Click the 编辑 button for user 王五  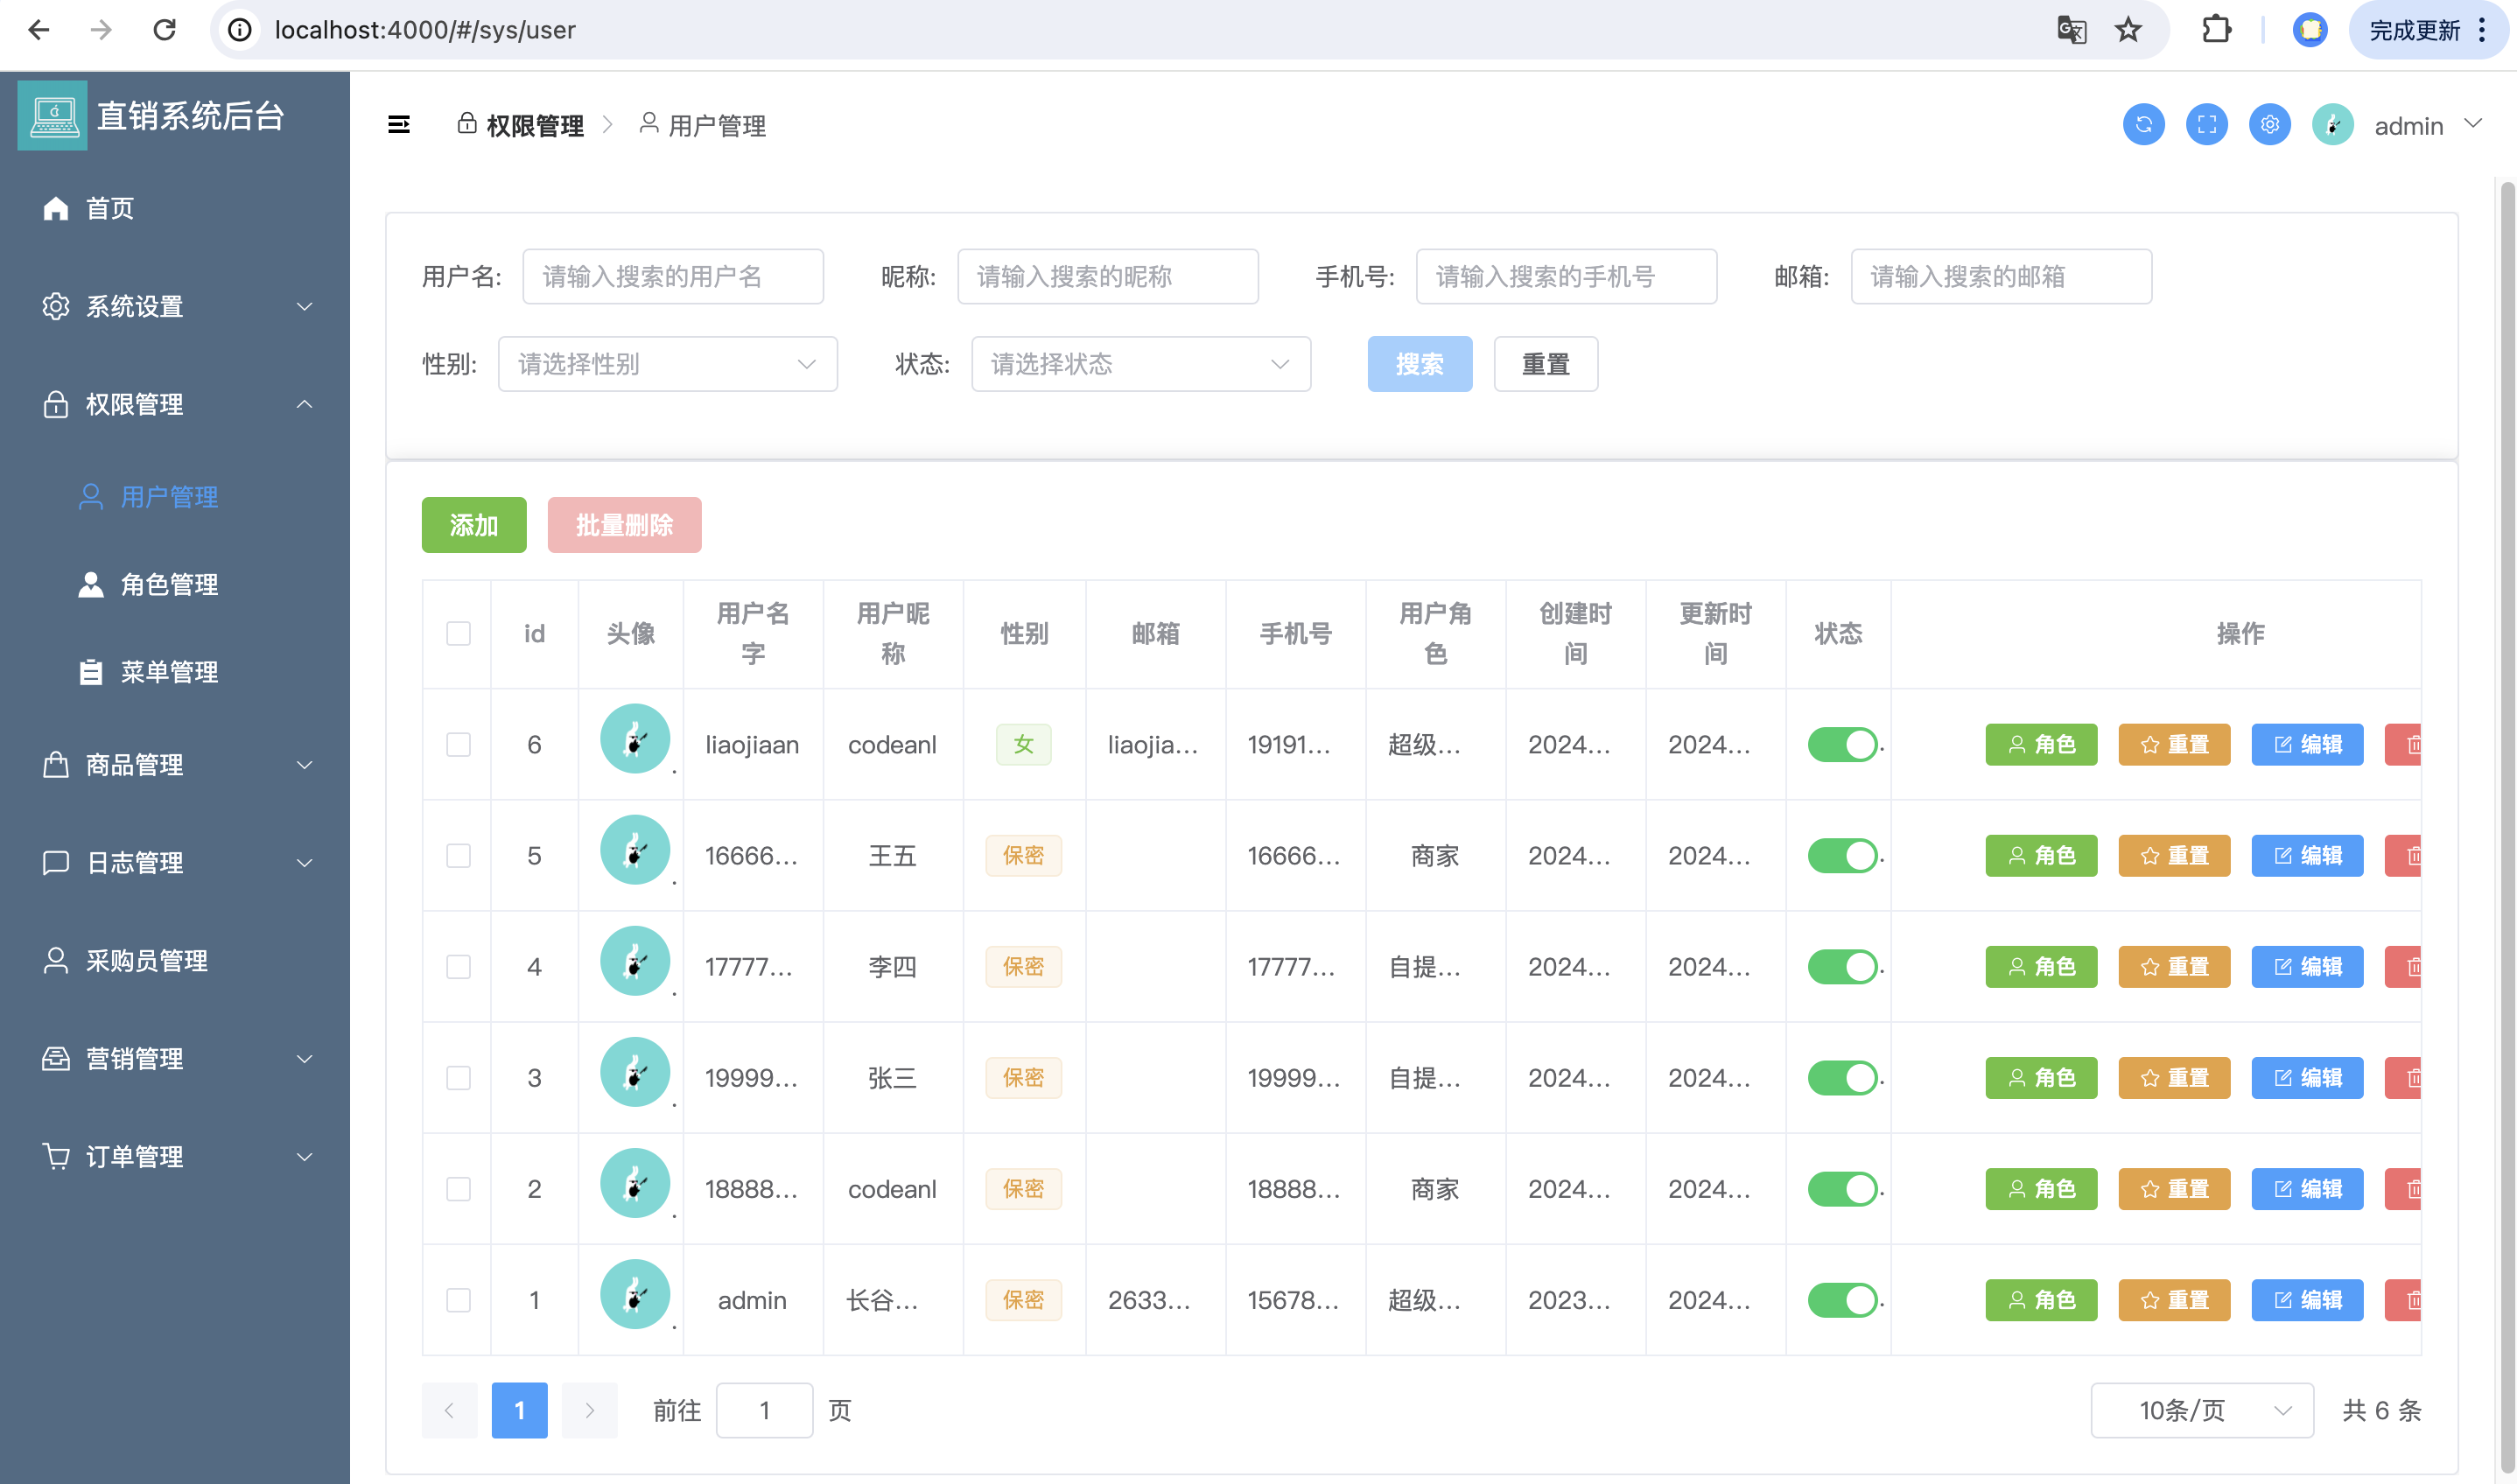2306,856
